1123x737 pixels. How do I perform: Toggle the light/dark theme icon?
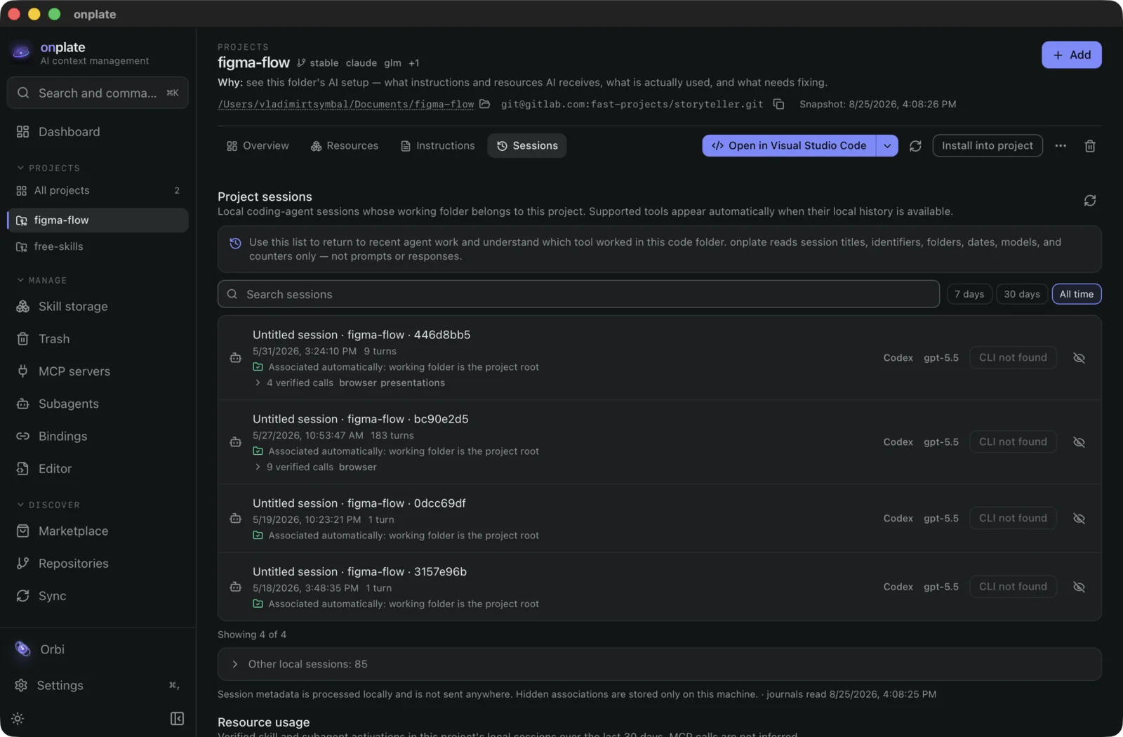click(18, 719)
